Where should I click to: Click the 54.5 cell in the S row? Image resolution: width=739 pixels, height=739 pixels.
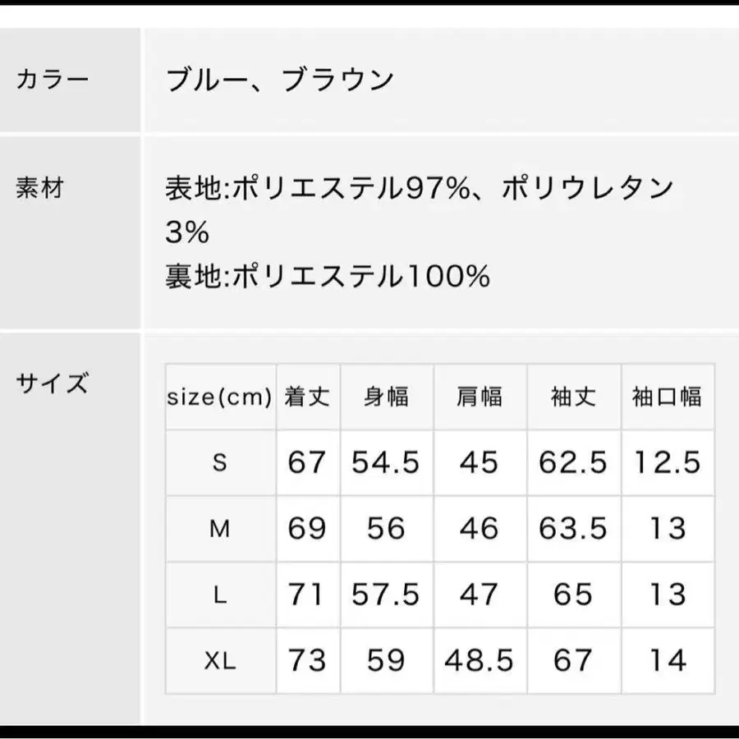coord(386,463)
